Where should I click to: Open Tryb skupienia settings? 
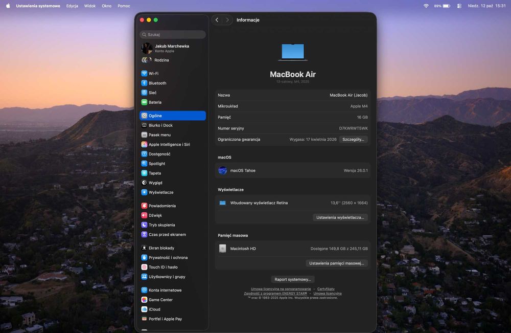172,225
